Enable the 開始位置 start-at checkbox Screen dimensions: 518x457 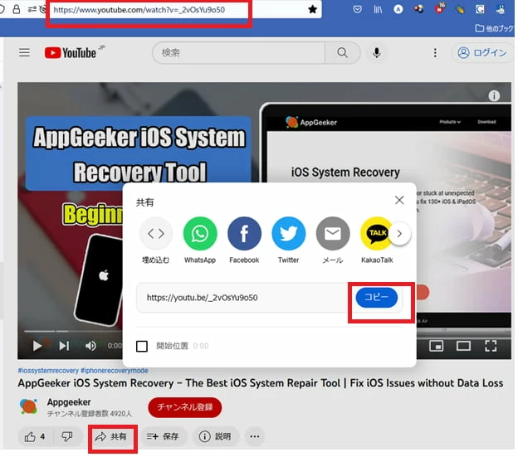142,346
